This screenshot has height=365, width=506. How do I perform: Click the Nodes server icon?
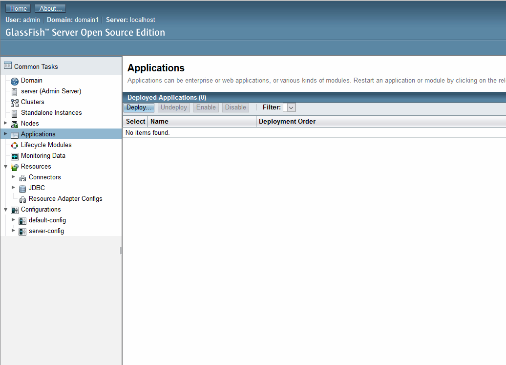point(15,123)
